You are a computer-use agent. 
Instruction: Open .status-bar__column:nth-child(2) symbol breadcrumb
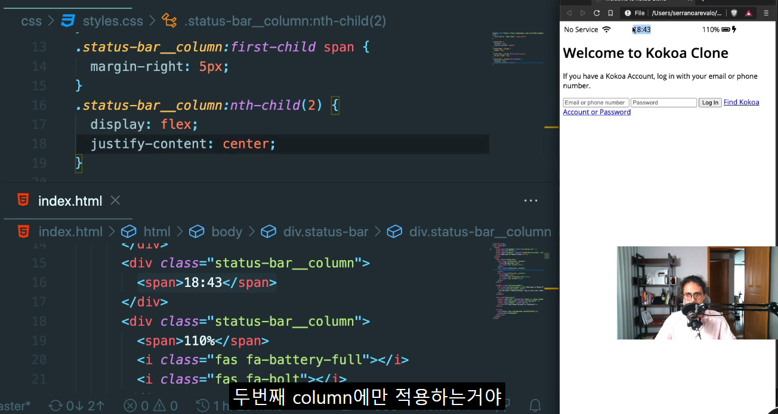point(285,21)
